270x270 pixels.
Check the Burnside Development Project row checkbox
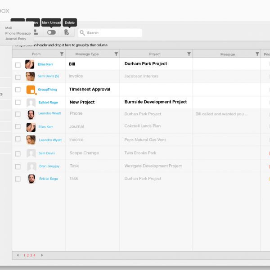(18, 103)
